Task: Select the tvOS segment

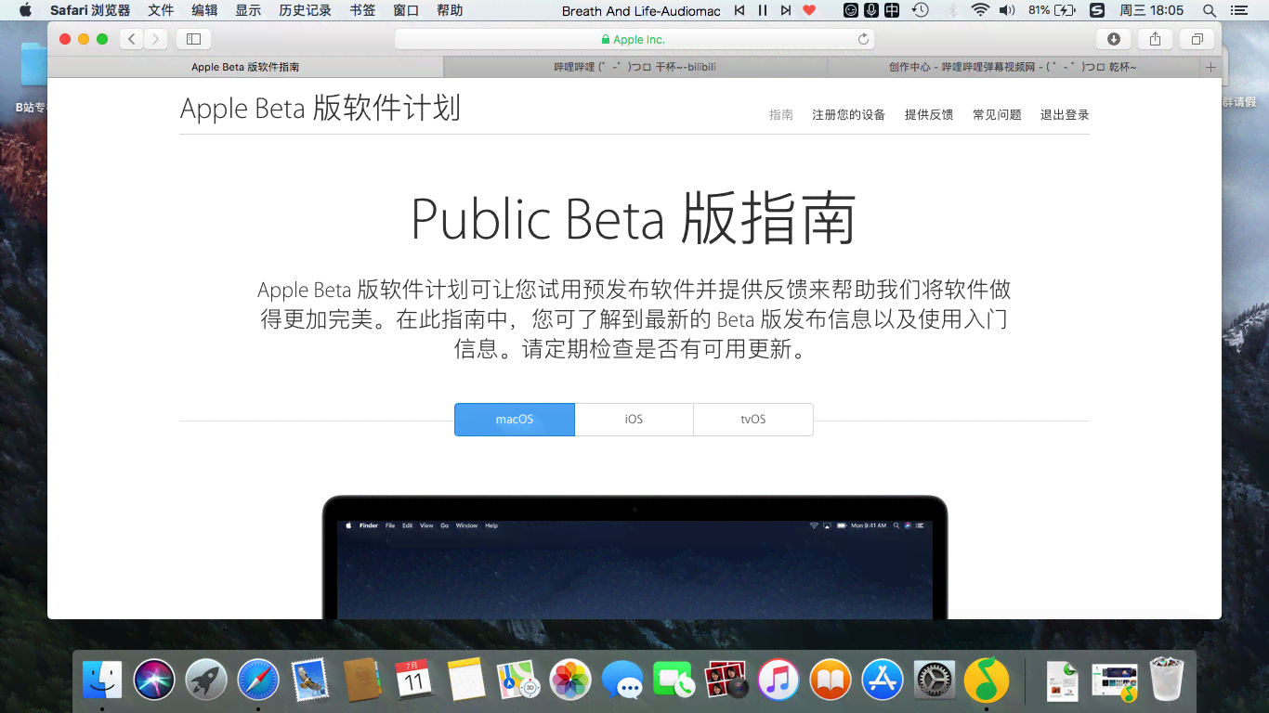Action: tap(753, 420)
